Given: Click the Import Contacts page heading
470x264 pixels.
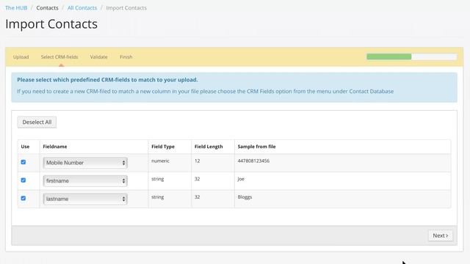Looking at the screenshot, I should (x=51, y=24).
